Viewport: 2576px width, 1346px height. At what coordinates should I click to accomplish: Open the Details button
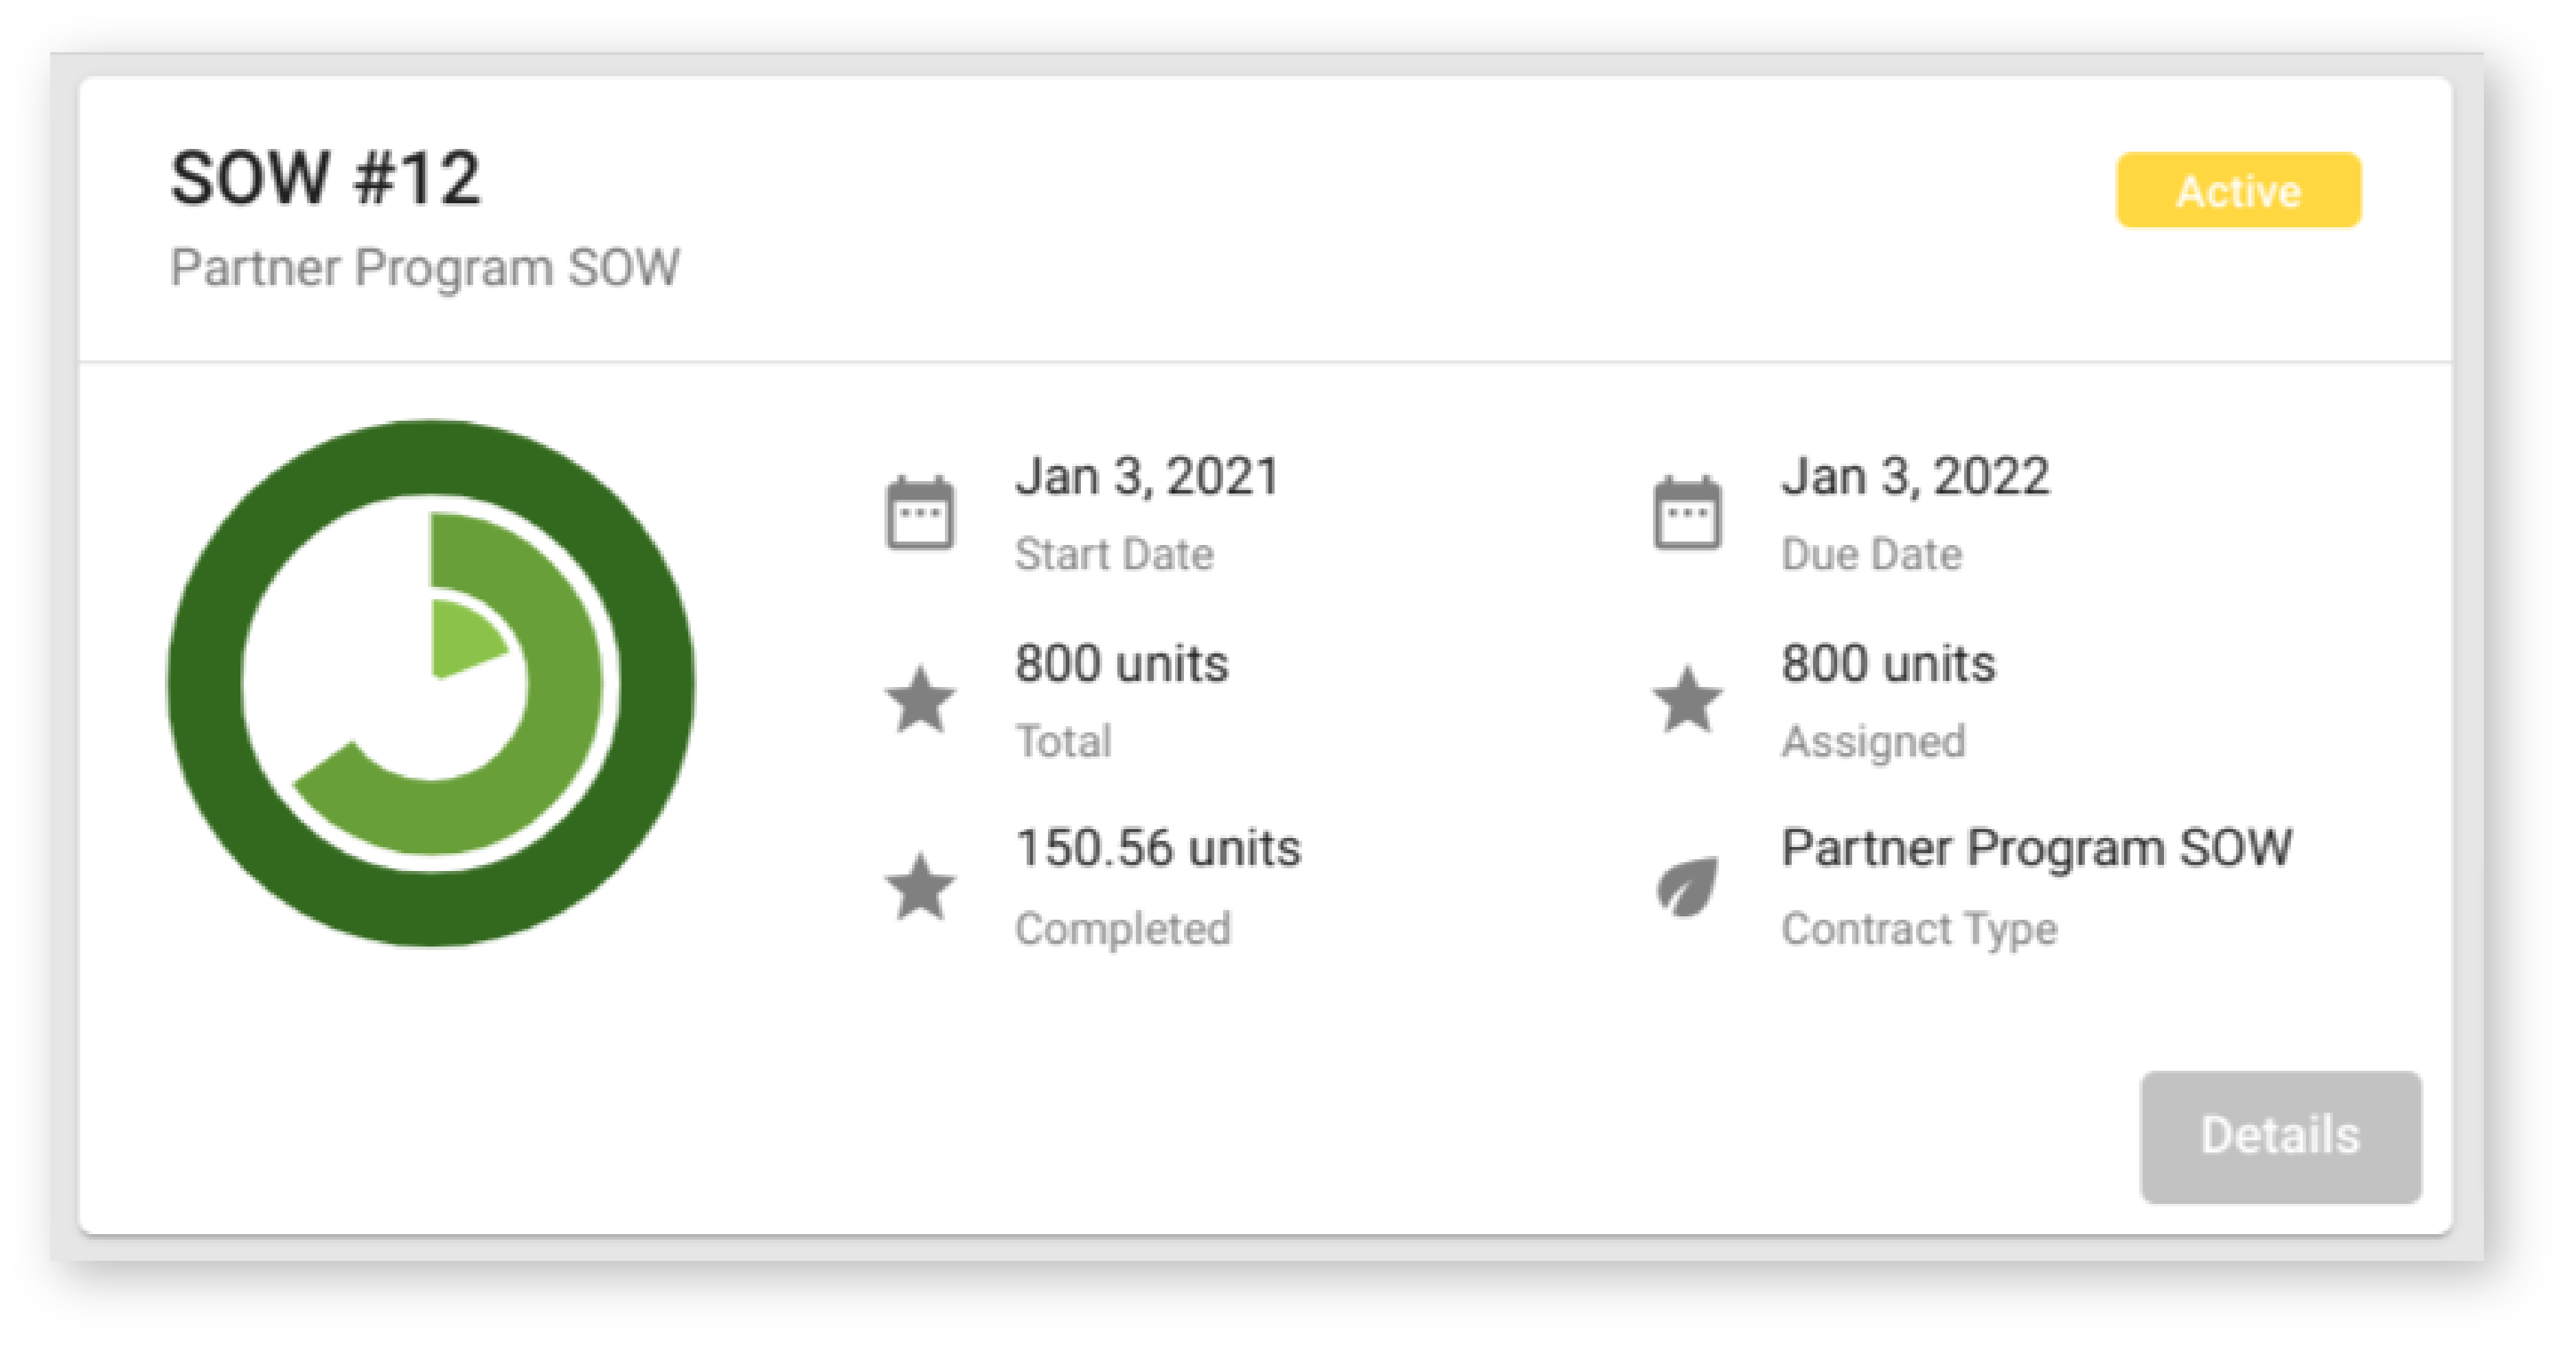point(2279,1136)
